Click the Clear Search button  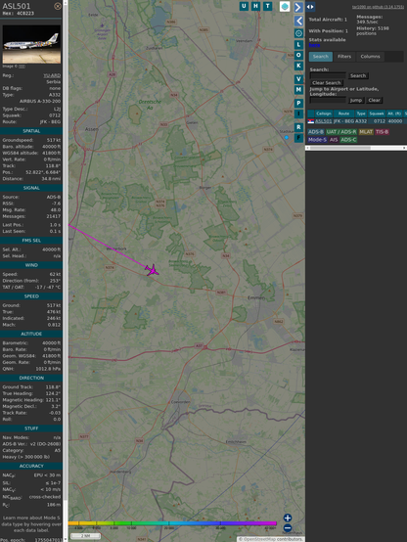tap(327, 83)
